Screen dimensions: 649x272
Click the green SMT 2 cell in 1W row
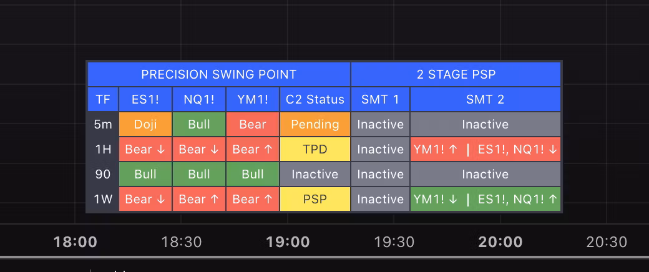(x=485, y=199)
